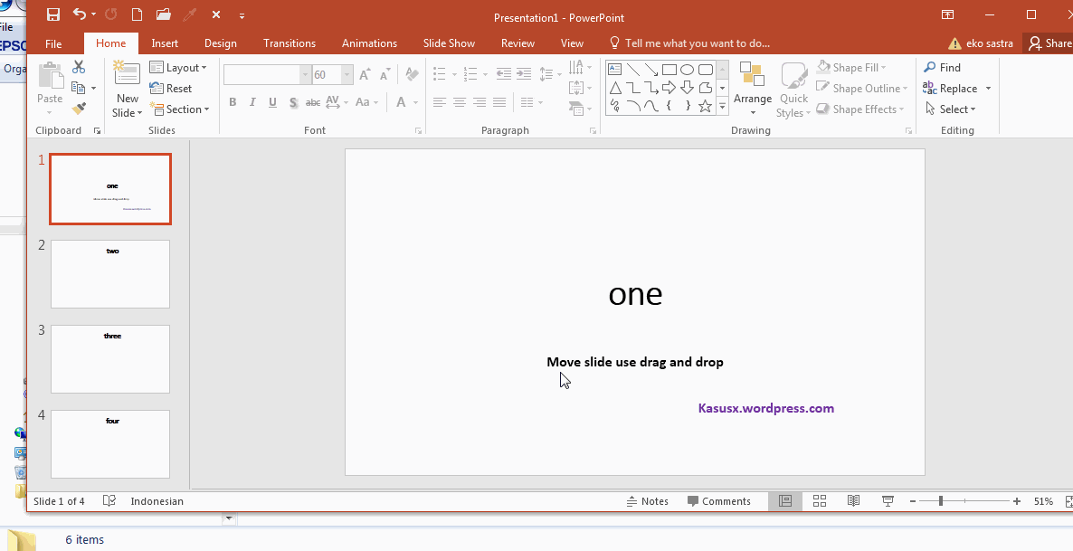Switch to the Insert tab
Screen dimensions: 1073x551
[165, 43]
